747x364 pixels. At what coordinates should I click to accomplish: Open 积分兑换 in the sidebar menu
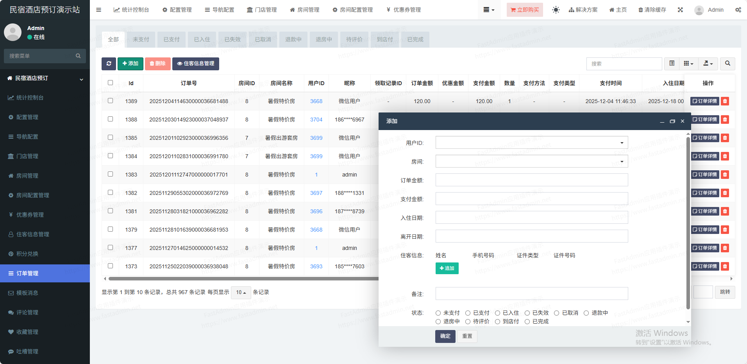click(27, 254)
